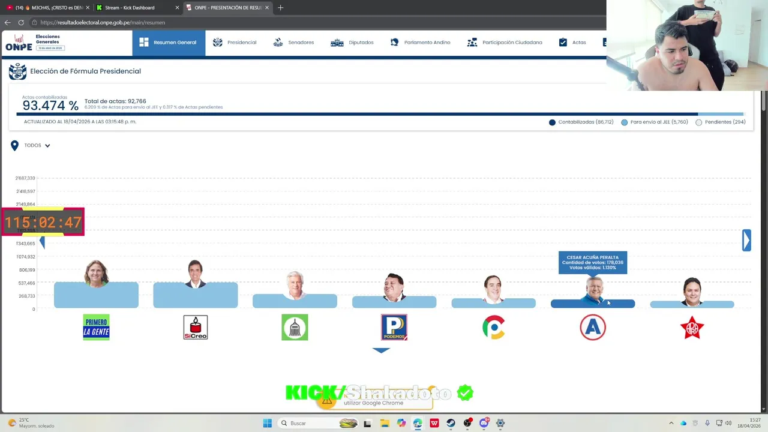Select Primero La Gente candidate photo
768x432 pixels.
(96, 274)
